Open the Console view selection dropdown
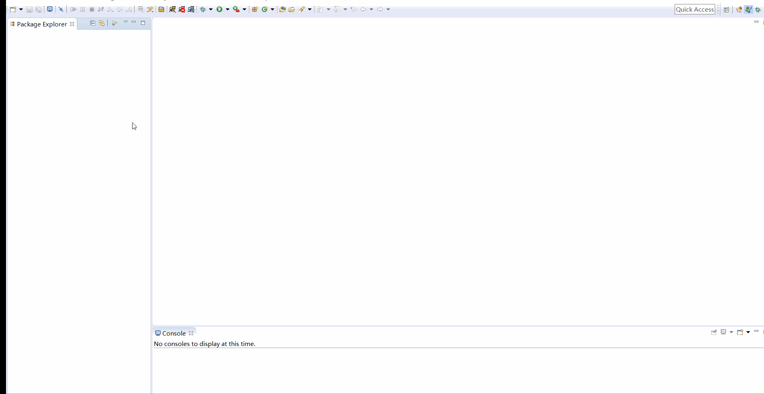The width and height of the screenshot is (764, 394). [x=731, y=332]
